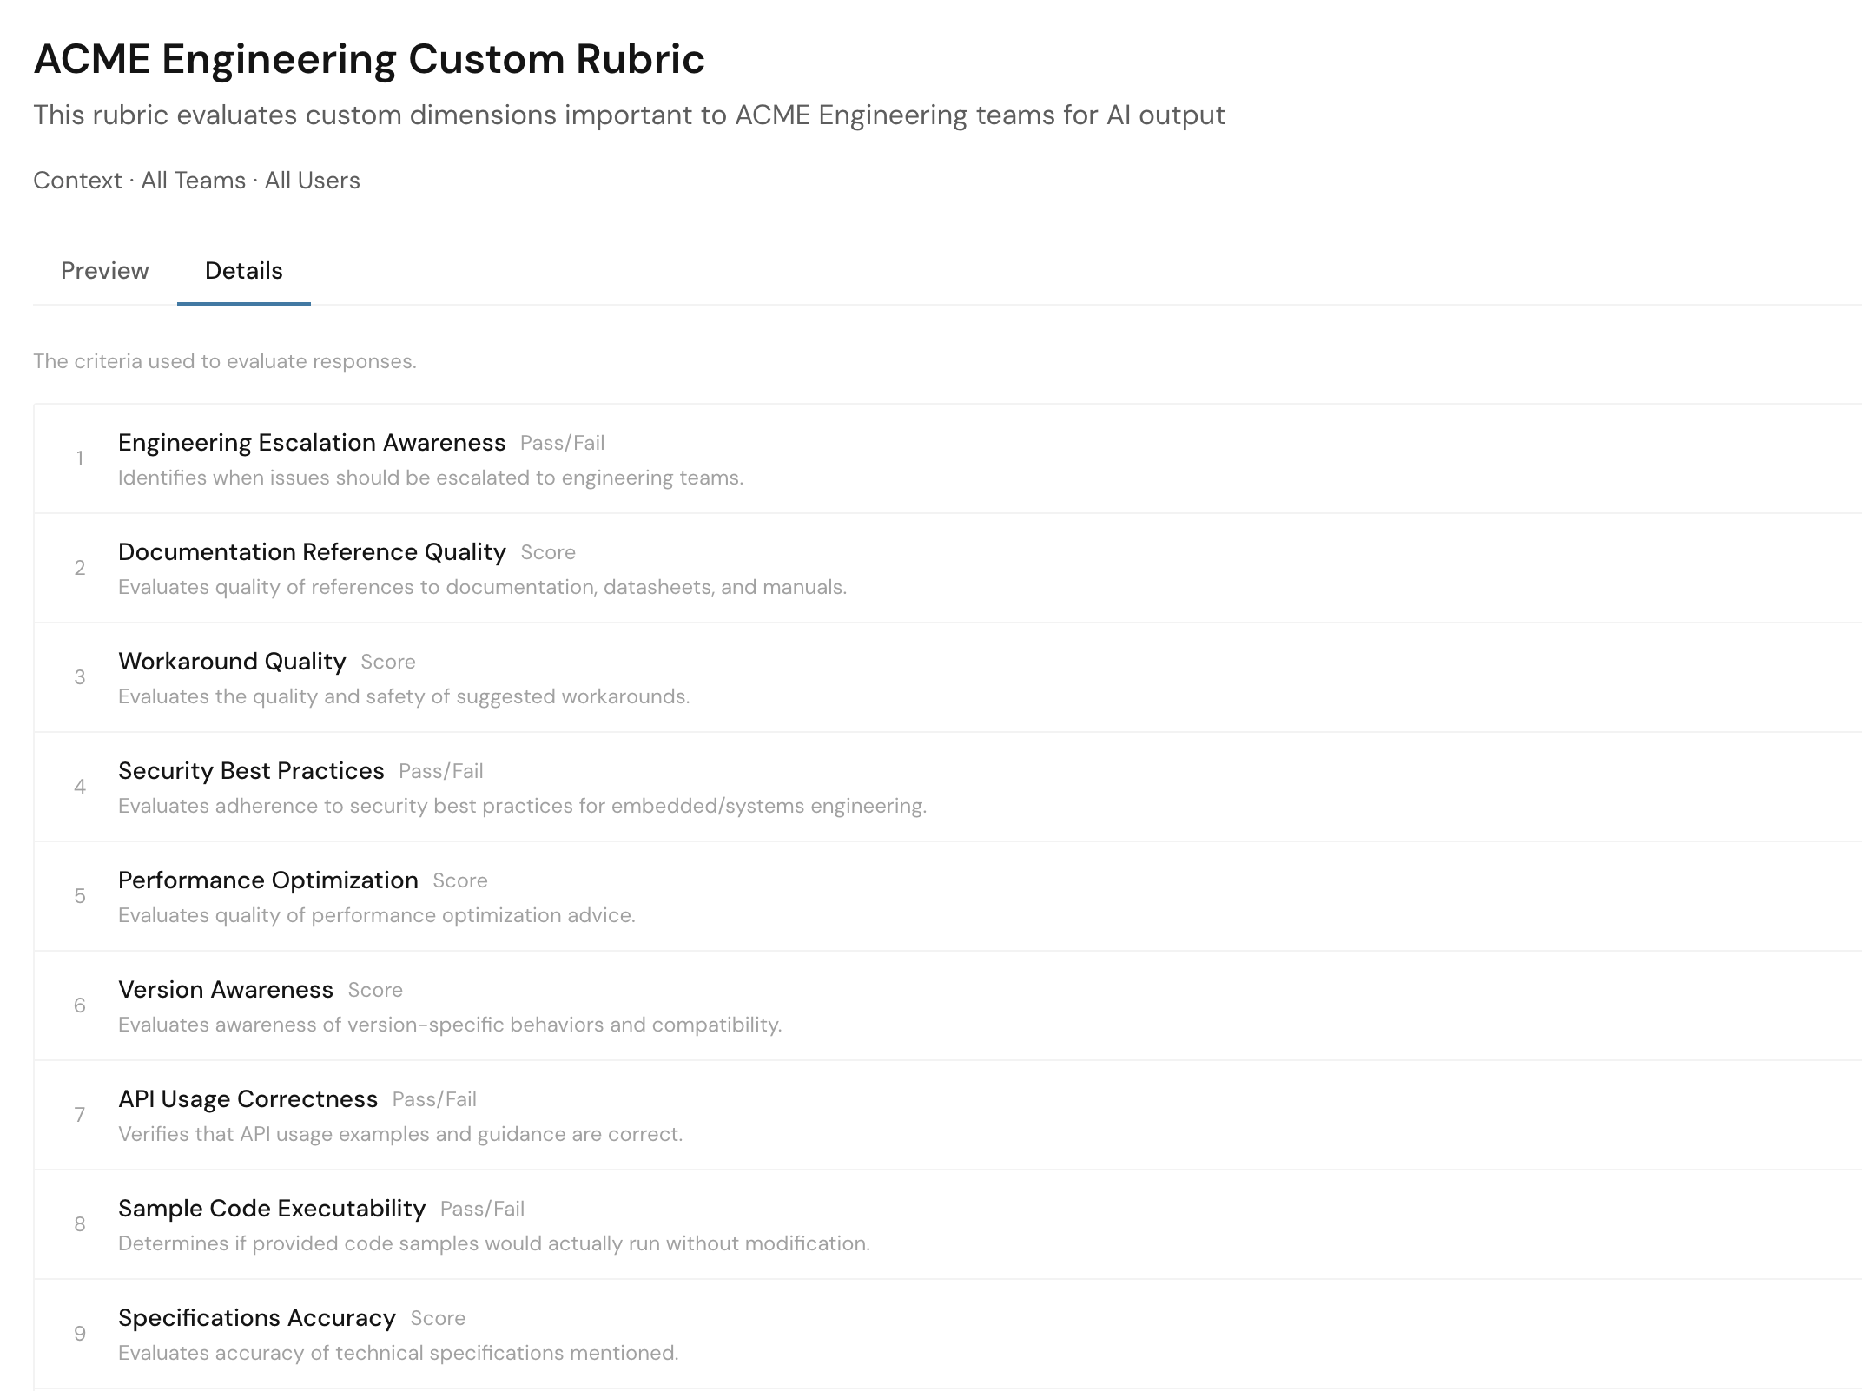Click the Version Awareness description text
The image size is (1862, 1391).
[449, 1025]
